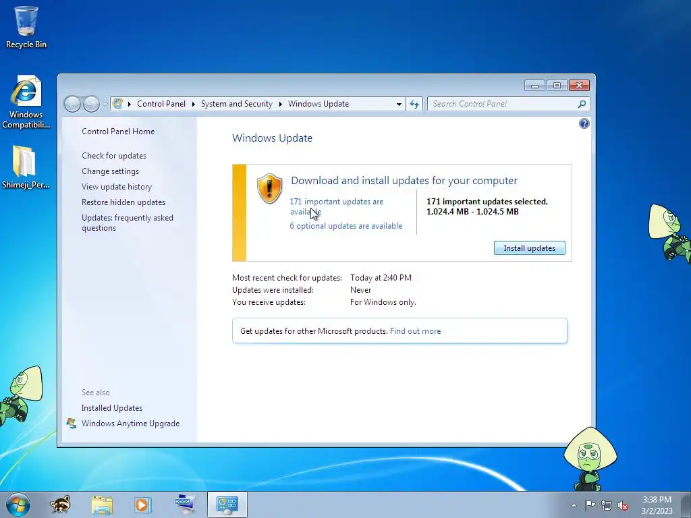Viewport: 691px width, 518px height.
Task: Click the Refresh button beside address bar
Action: 414,105
